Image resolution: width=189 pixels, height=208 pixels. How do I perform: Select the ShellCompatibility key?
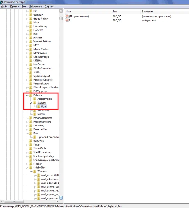click(x=43, y=156)
